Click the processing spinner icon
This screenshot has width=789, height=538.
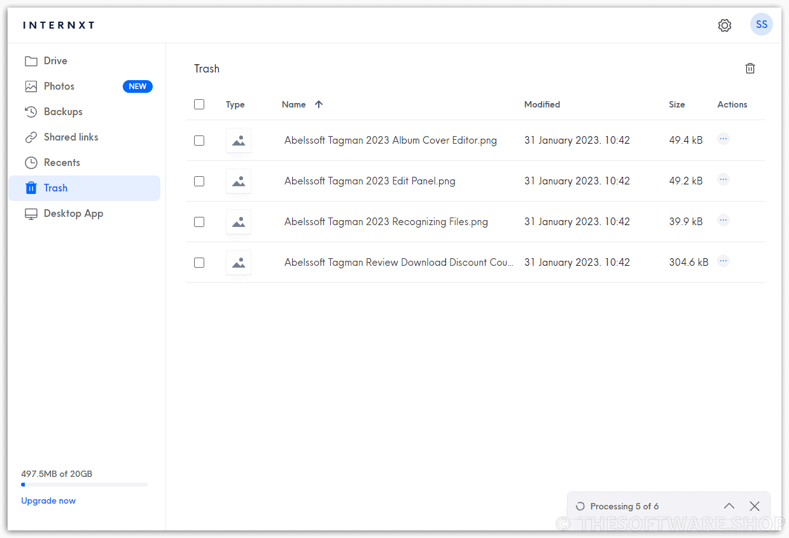pyautogui.click(x=580, y=507)
